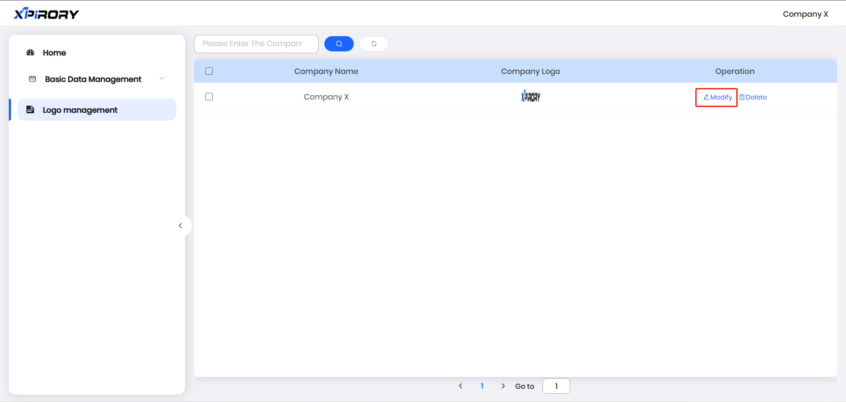Screen dimensions: 846x402
Task: Click the Logo management document icon
Action: point(30,110)
